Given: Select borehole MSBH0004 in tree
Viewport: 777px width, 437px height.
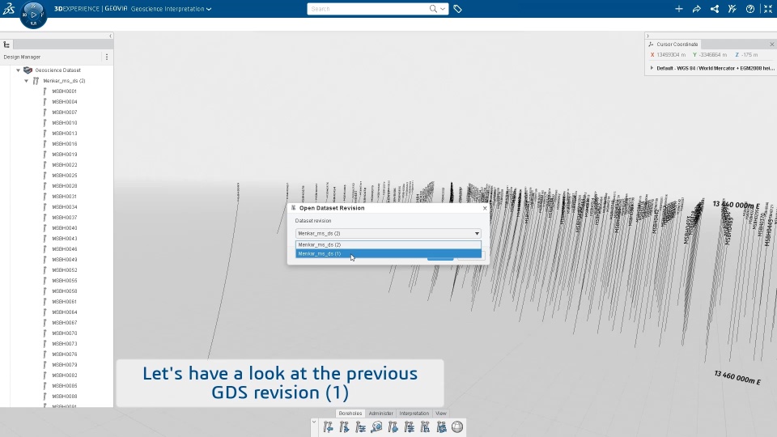Looking at the screenshot, I should pos(65,102).
